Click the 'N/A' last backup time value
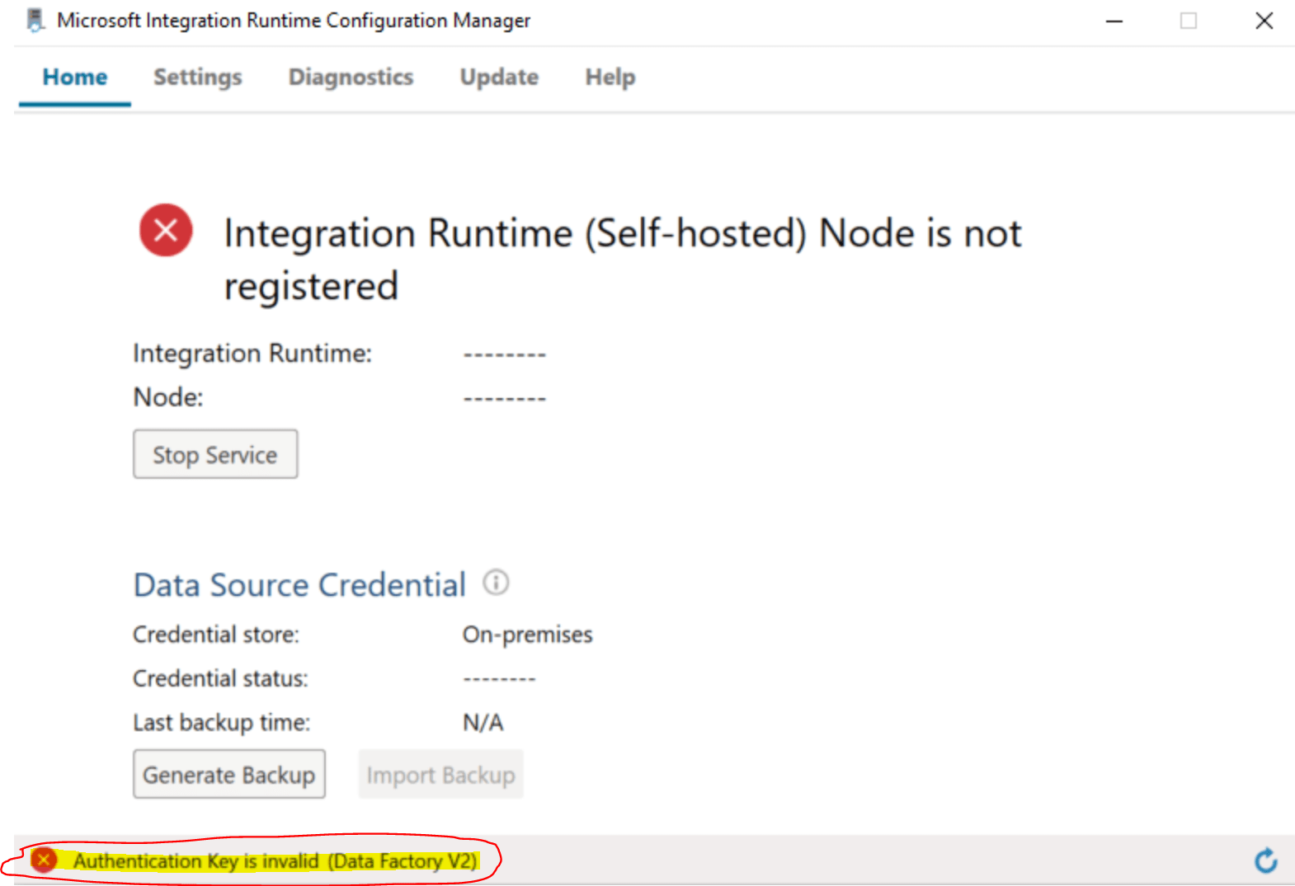The width and height of the screenshot is (1295, 886). [x=483, y=723]
